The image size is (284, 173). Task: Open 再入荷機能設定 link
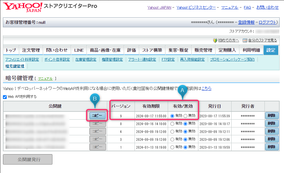pyautogui.click(x=192, y=60)
